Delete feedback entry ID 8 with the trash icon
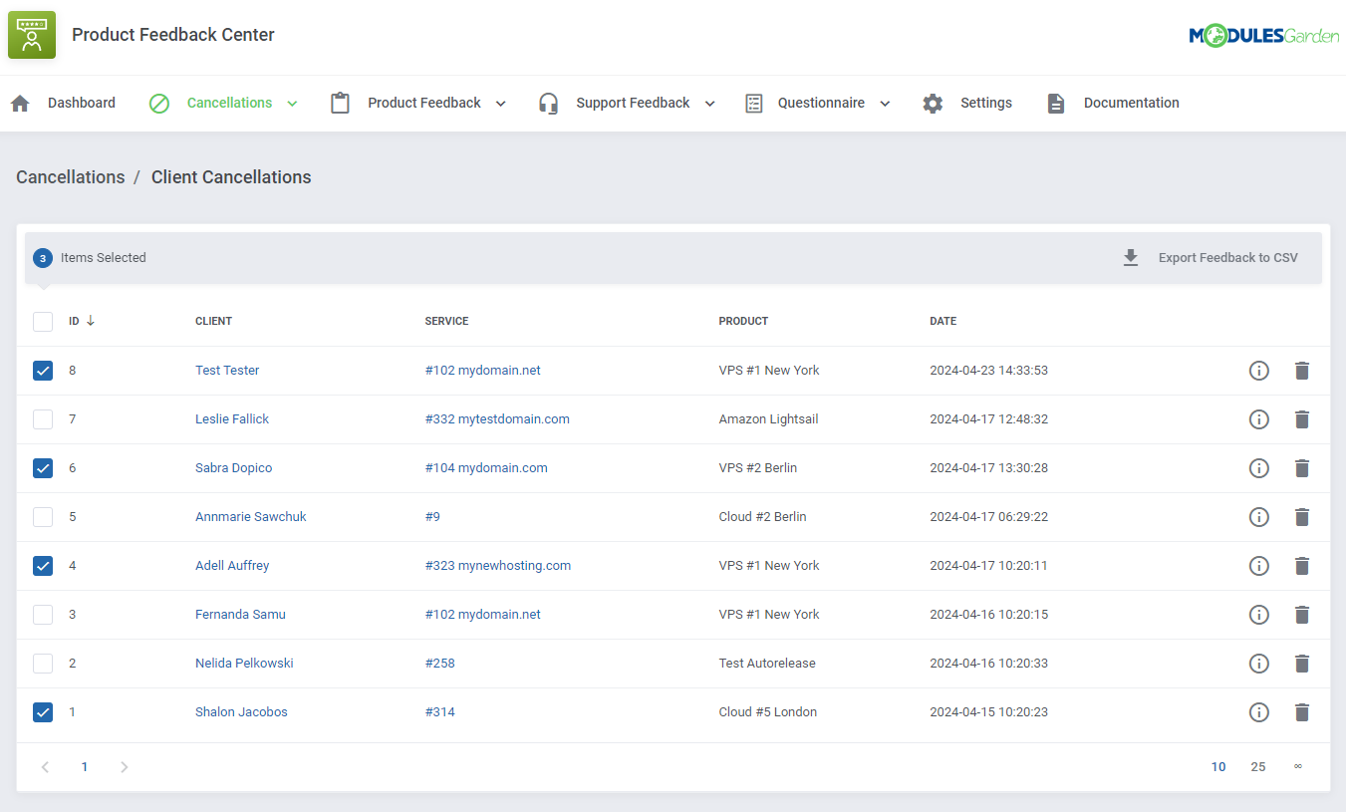This screenshot has height=812, width=1346. pyautogui.click(x=1302, y=370)
